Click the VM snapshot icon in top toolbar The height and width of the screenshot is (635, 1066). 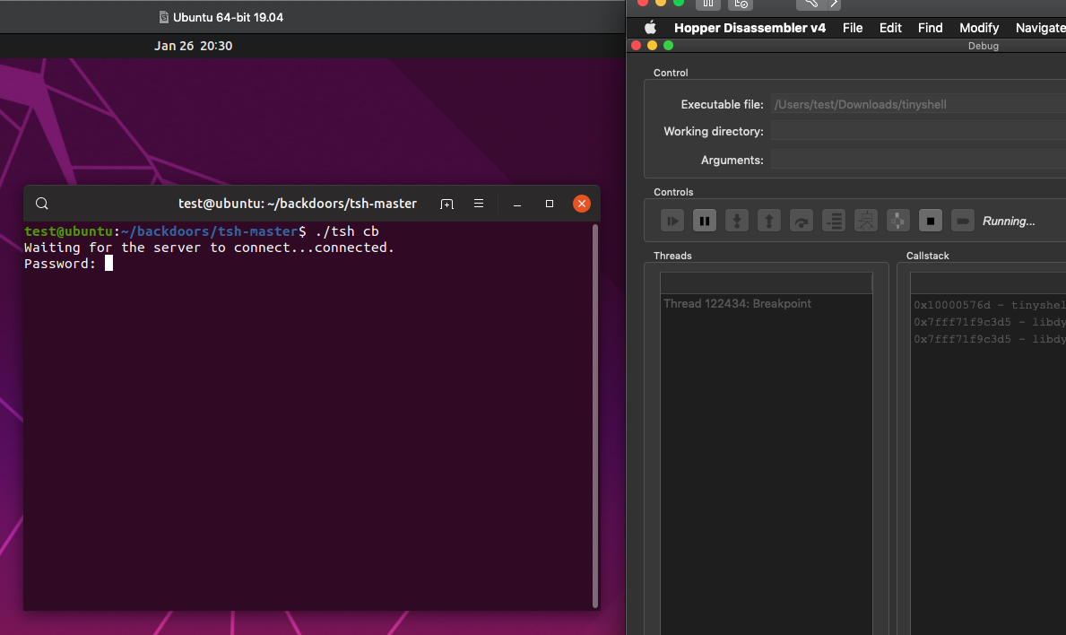pyautogui.click(x=741, y=4)
